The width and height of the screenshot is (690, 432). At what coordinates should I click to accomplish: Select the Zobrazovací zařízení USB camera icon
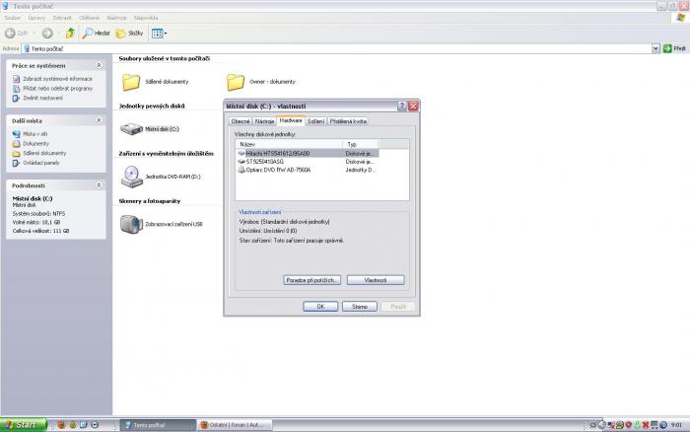pyautogui.click(x=131, y=224)
